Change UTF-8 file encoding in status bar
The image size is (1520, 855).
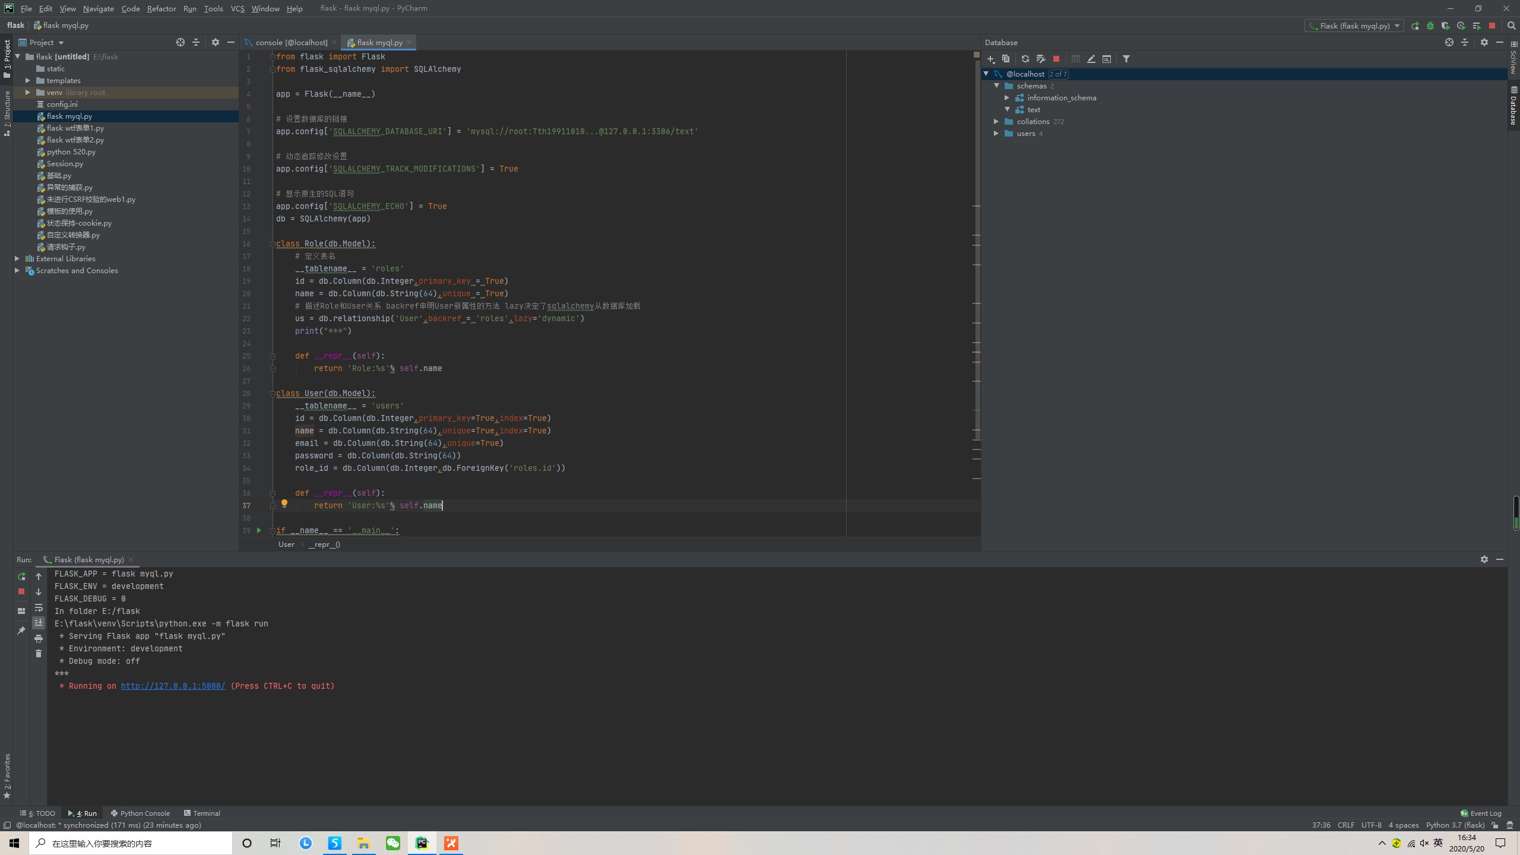(1372, 825)
